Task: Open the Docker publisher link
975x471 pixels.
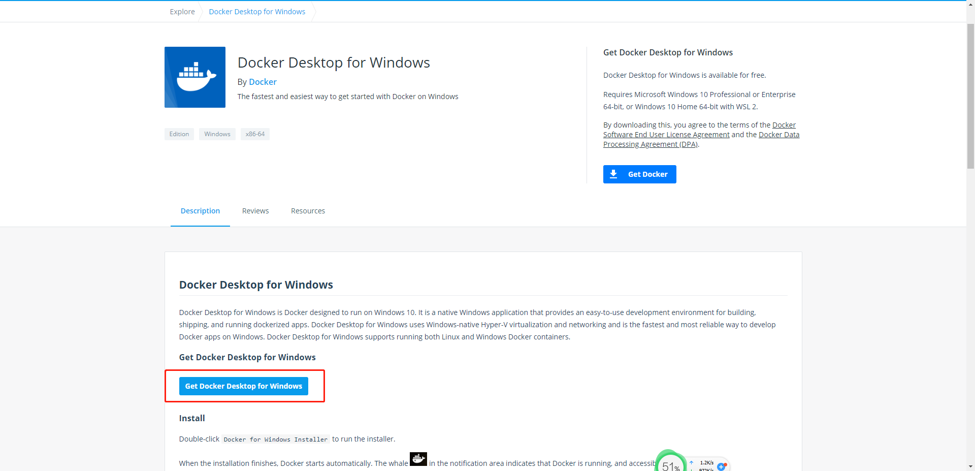Action: click(263, 82)
